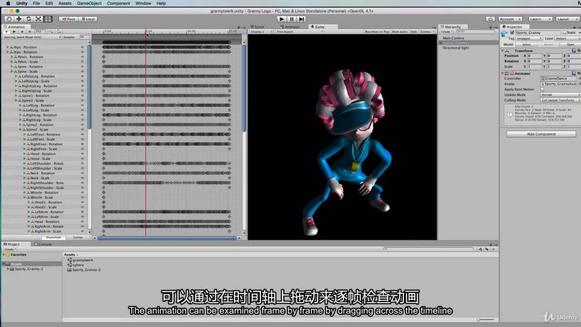Add an animation event
The image size is (581, 327).
point(59,32)
